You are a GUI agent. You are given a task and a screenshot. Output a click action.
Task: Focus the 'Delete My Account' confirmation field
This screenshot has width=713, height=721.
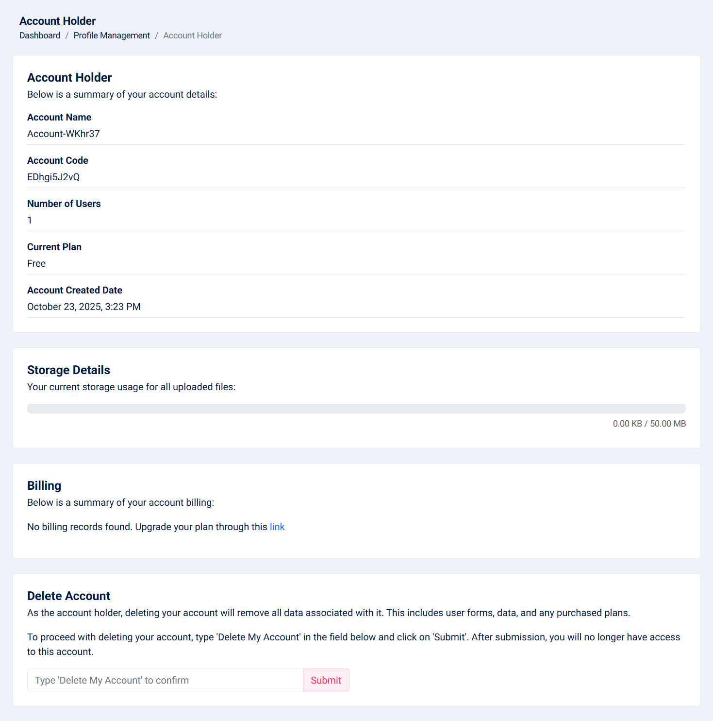[x=165, y=680]
